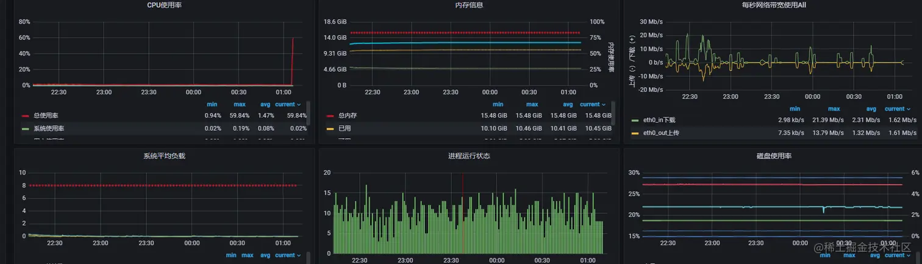Open the CPU使用率 panel title menu
922x264 pixels.
pos(164,5)
